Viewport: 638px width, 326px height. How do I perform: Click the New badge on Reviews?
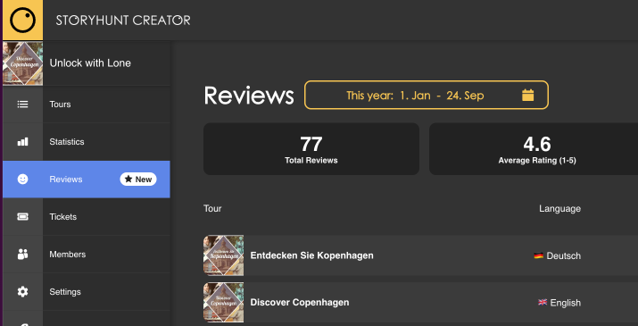[138, 180]
